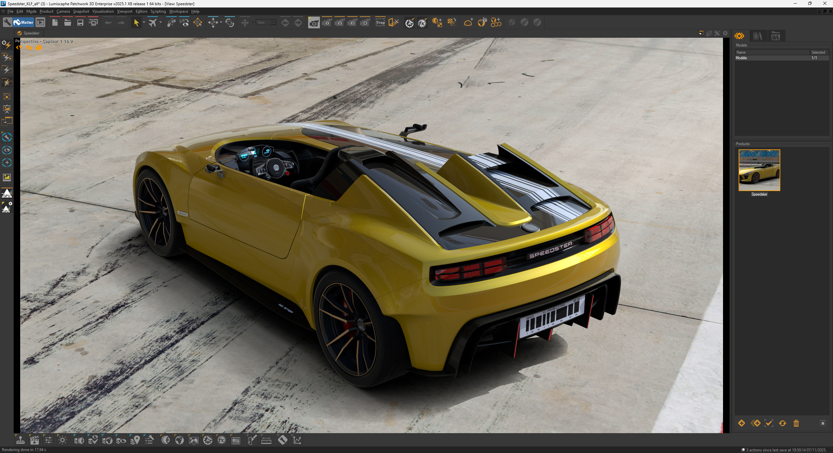This screenshot has width=833, height=453.
Task: Open the Visualization menu
Action: [103, 11]
